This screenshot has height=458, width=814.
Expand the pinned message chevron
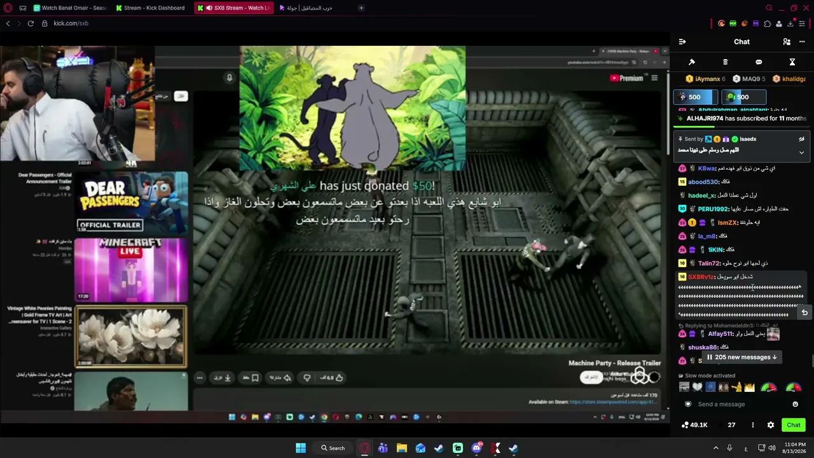[x=801, y=153]
